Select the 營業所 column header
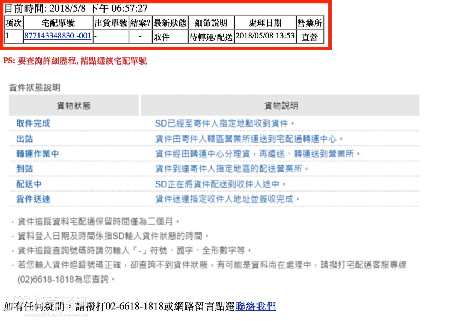Viewport: 452px width, 321px height. (x=310, y=23)
